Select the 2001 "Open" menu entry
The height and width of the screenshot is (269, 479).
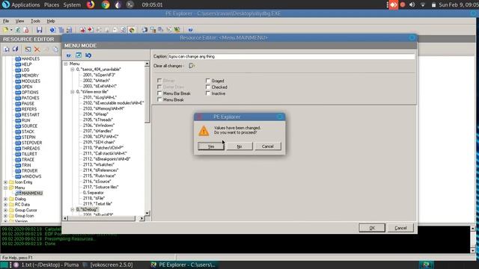[x=99, y=75]
